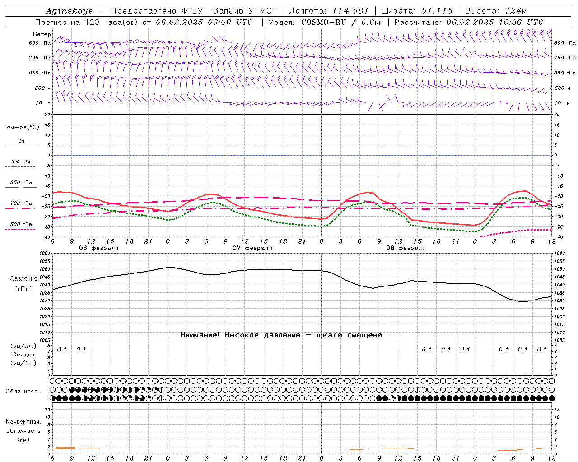Click the "(км)" unit under convective cloudiness

point(23,439)
